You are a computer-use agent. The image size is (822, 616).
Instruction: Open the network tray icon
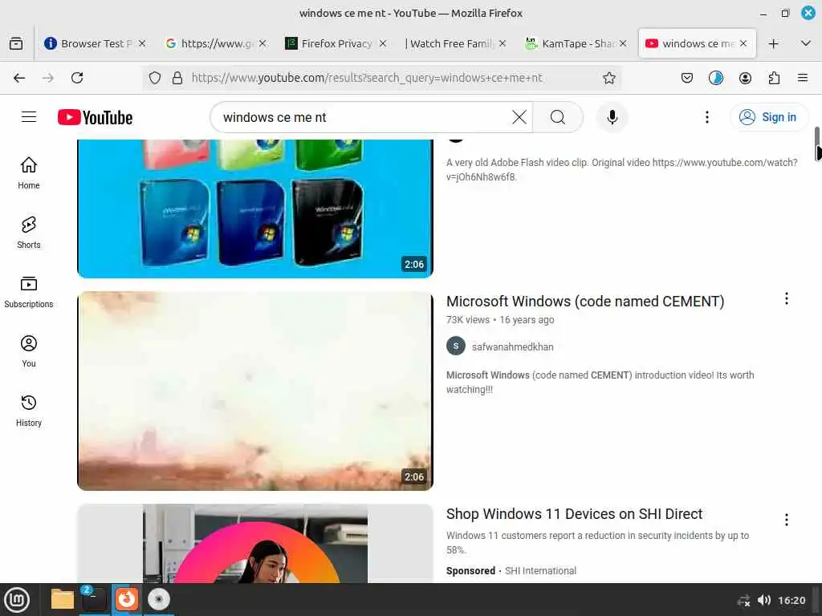(743, 600)
